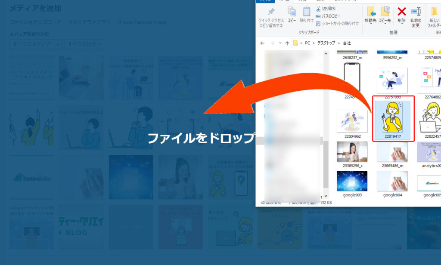Click scroll-up arrow of navigation pane
This screenshot has width=441, height=265.
coord(326,53)
